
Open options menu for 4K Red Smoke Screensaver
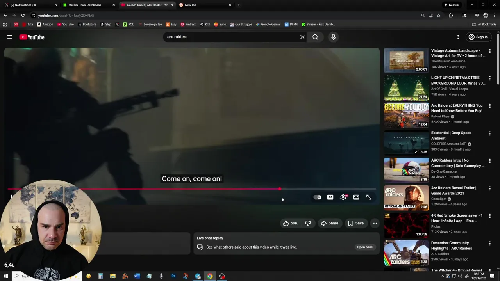490,216
